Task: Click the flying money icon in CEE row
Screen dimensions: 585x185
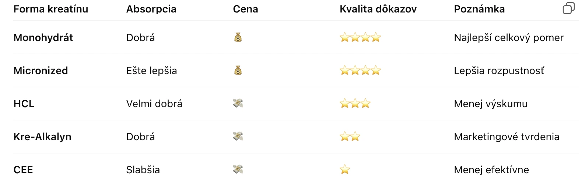Action: click(x=238, y=170)
